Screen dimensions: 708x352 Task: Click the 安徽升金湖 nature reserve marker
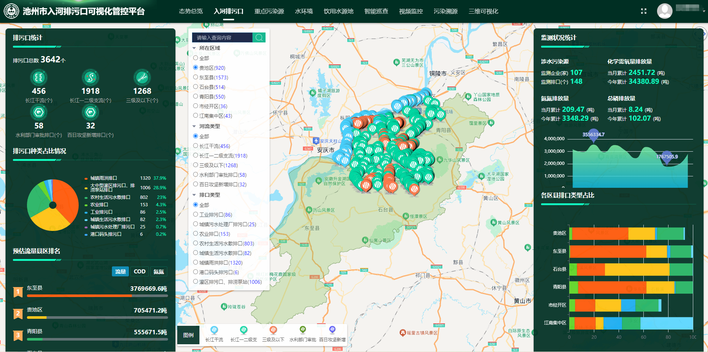tap(319, 181)
